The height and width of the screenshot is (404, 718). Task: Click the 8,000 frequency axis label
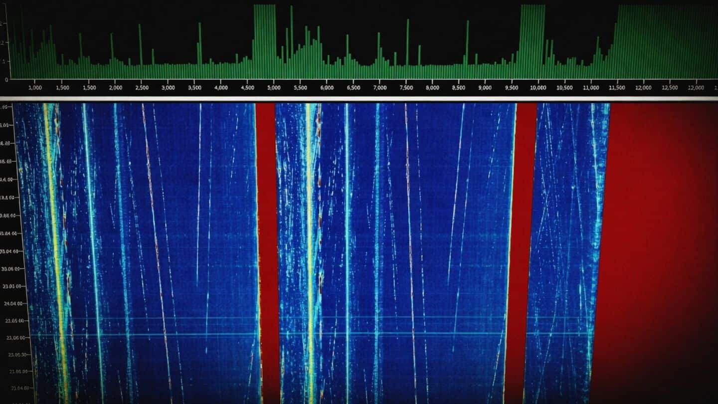click(x=432, y=88)
